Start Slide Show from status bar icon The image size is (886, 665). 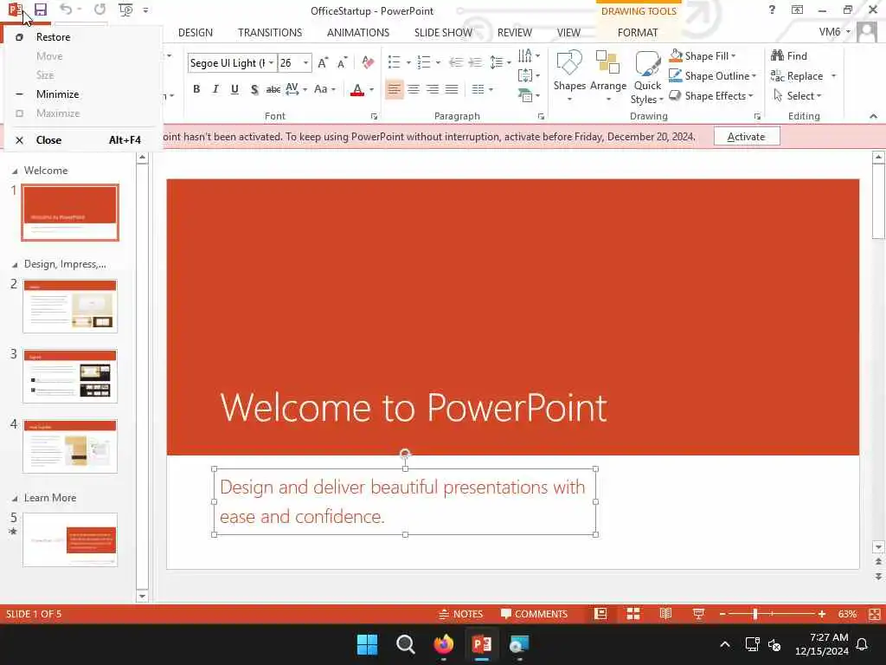[698, 614]
